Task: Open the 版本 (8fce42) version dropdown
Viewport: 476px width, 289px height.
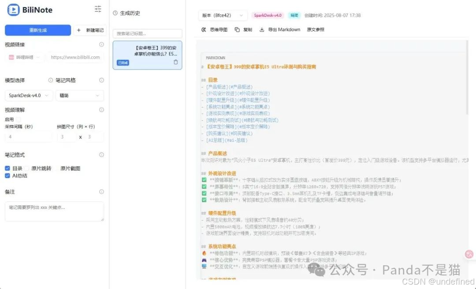Action: (223, 15)
